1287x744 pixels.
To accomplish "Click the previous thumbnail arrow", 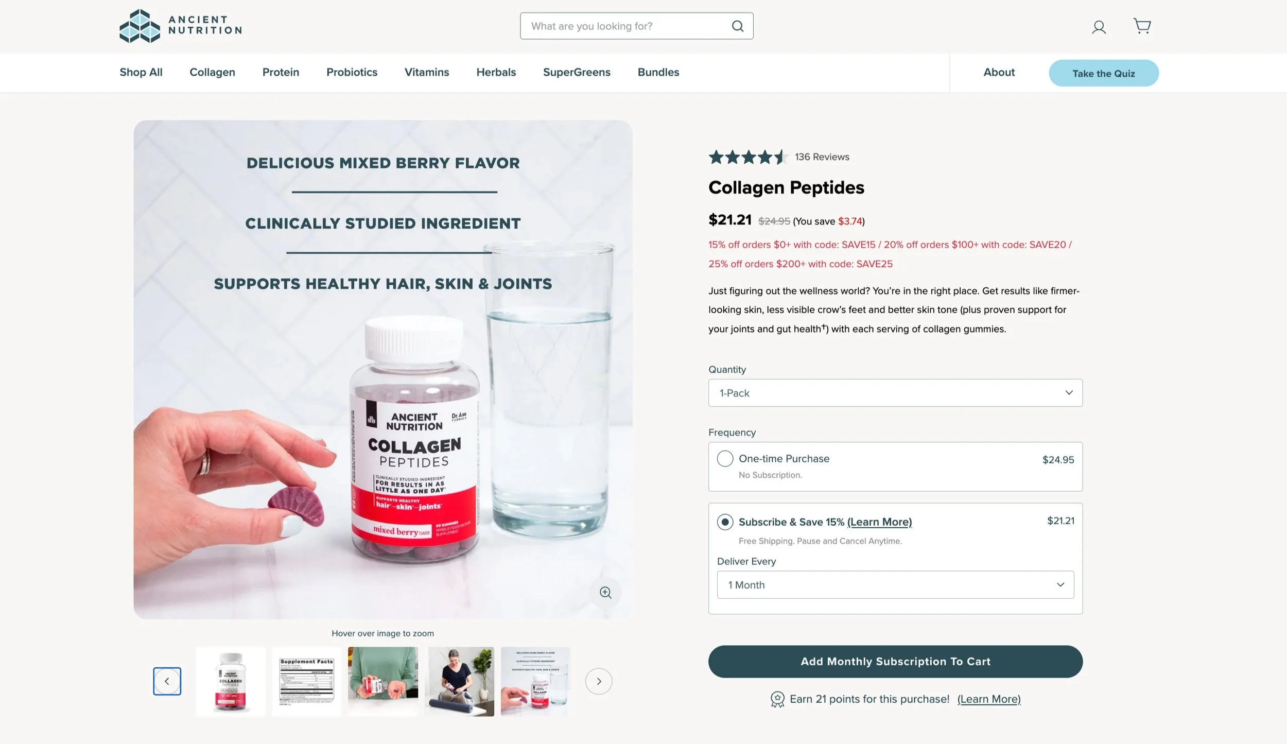I will [x=167, y=681].
